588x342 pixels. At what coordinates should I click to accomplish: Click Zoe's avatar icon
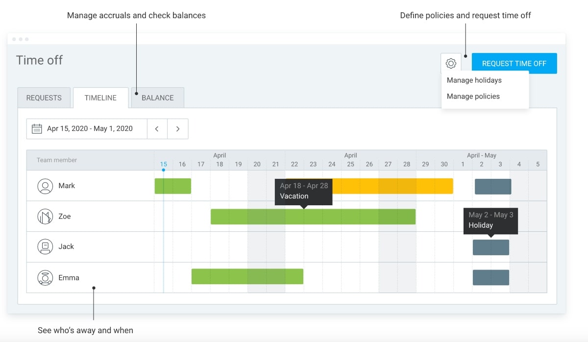coord(45,217)
